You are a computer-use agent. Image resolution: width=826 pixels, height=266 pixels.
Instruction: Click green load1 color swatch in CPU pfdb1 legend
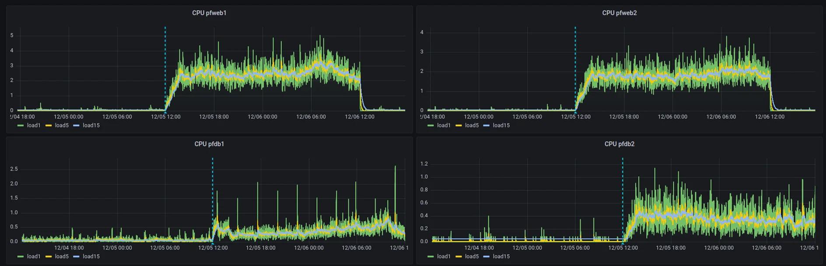pos(21,256)
